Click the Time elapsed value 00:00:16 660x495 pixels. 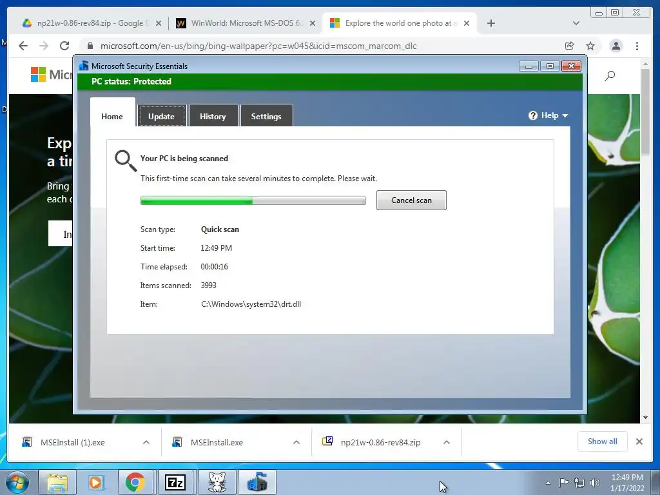pos(214,266)
